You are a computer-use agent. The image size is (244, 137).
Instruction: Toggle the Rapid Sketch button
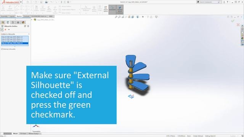tap(106, 9)
